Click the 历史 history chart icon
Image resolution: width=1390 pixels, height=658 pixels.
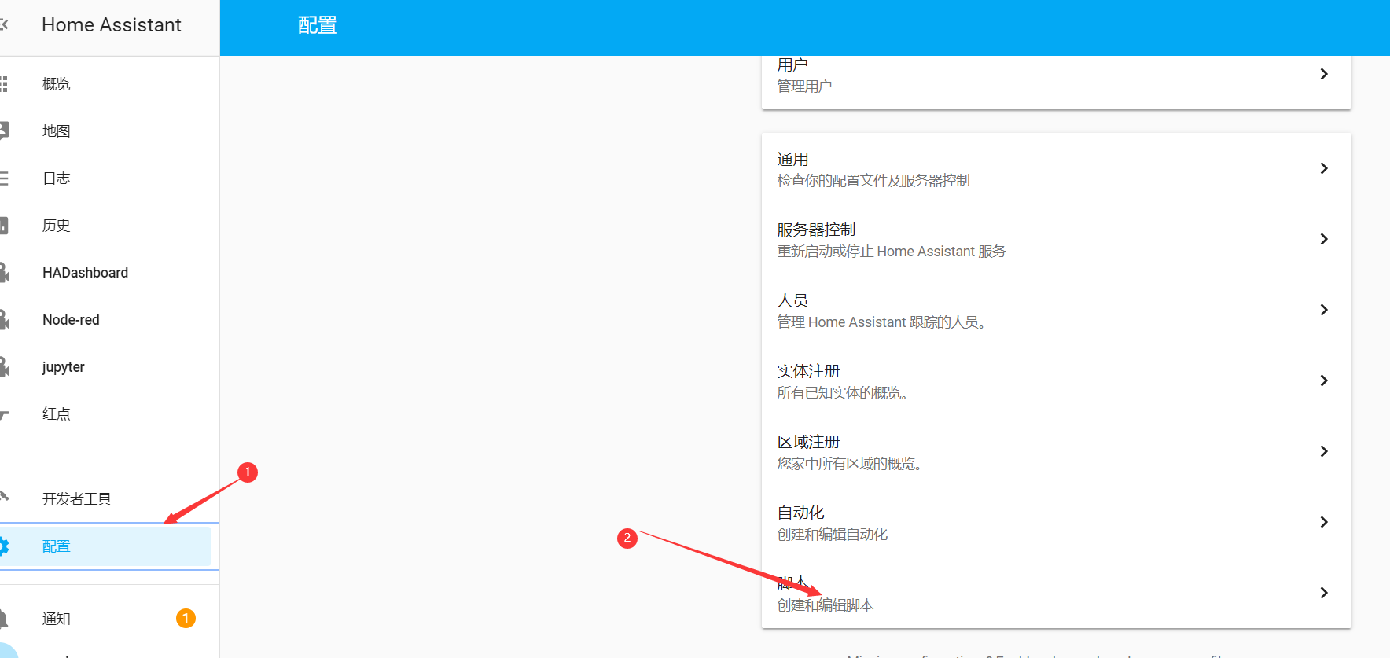pyautogui.click(x=4, y=226)
